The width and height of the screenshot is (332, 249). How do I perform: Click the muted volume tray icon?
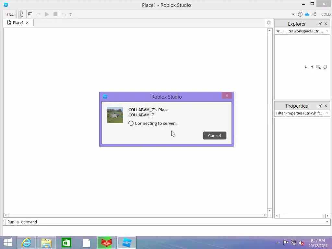point(302,243)
